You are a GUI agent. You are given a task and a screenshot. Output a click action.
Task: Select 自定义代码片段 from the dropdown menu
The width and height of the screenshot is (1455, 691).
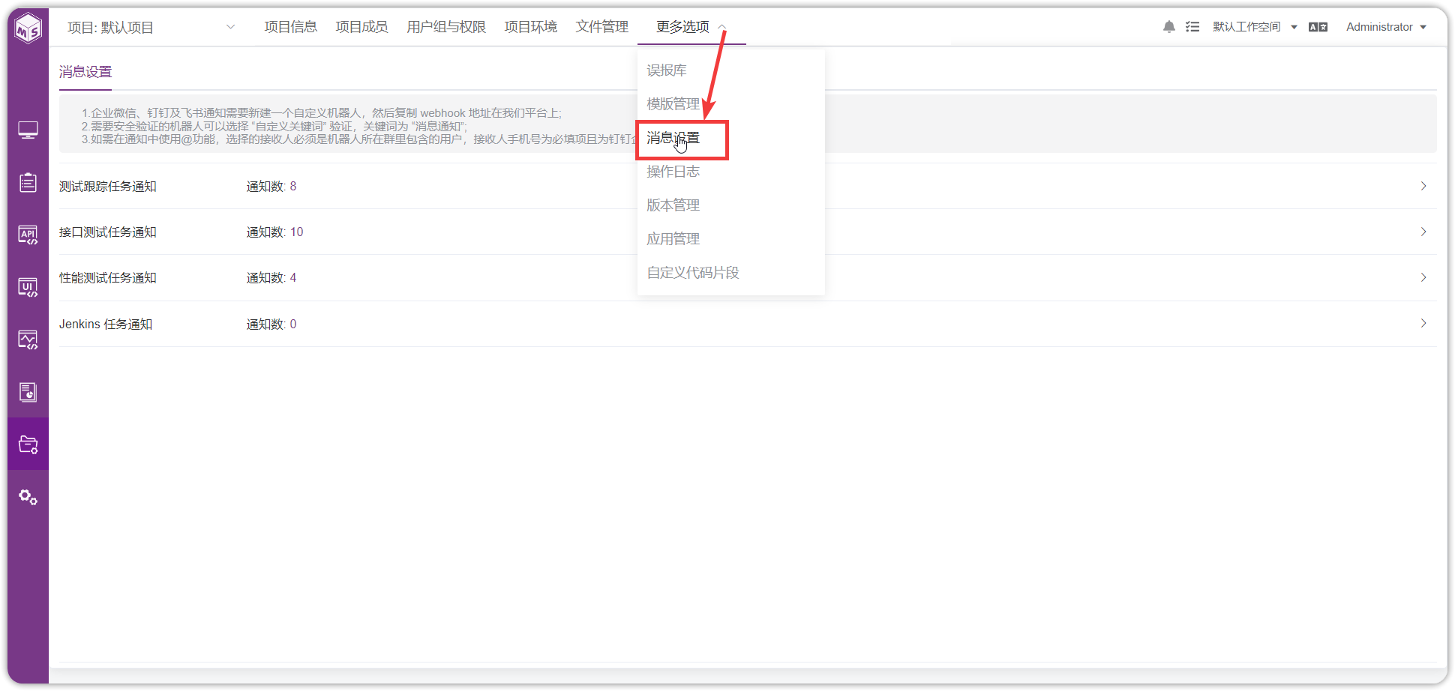pos(730,273)
